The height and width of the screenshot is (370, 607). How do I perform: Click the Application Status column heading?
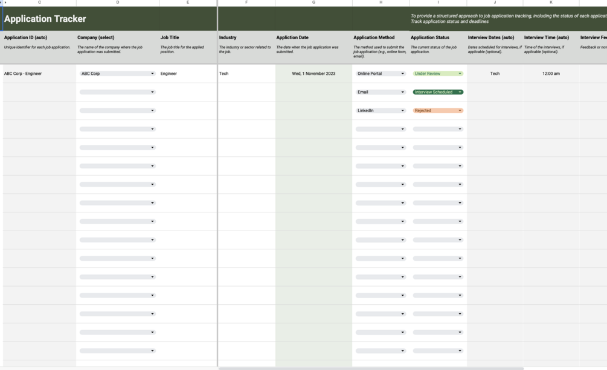430,37
